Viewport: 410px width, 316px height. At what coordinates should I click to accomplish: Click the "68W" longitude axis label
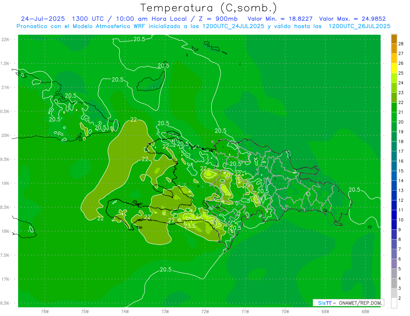(365, 312)
